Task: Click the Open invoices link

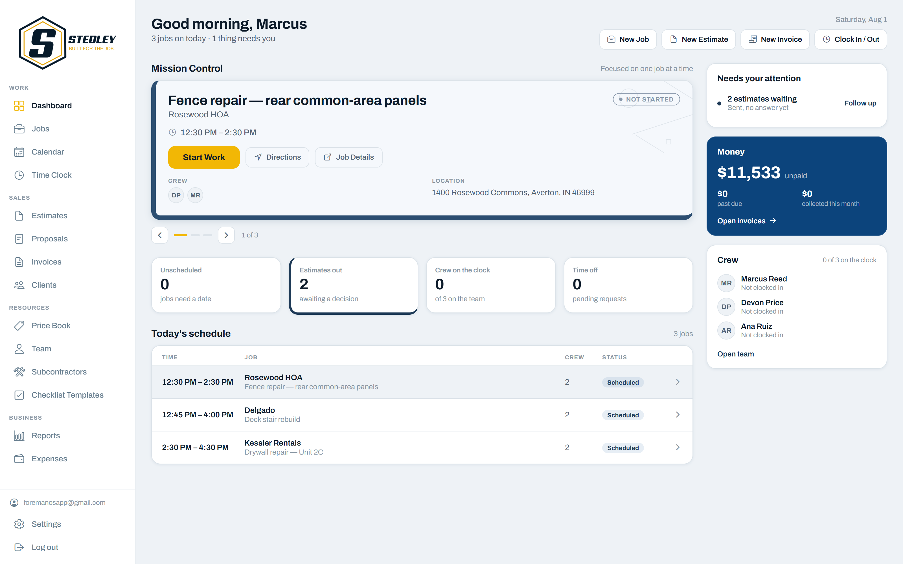Action: point(747,221)
